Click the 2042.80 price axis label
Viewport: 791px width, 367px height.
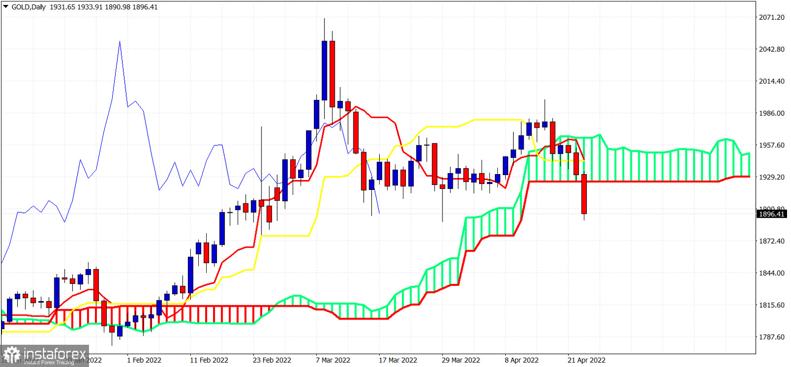[772, 49]
